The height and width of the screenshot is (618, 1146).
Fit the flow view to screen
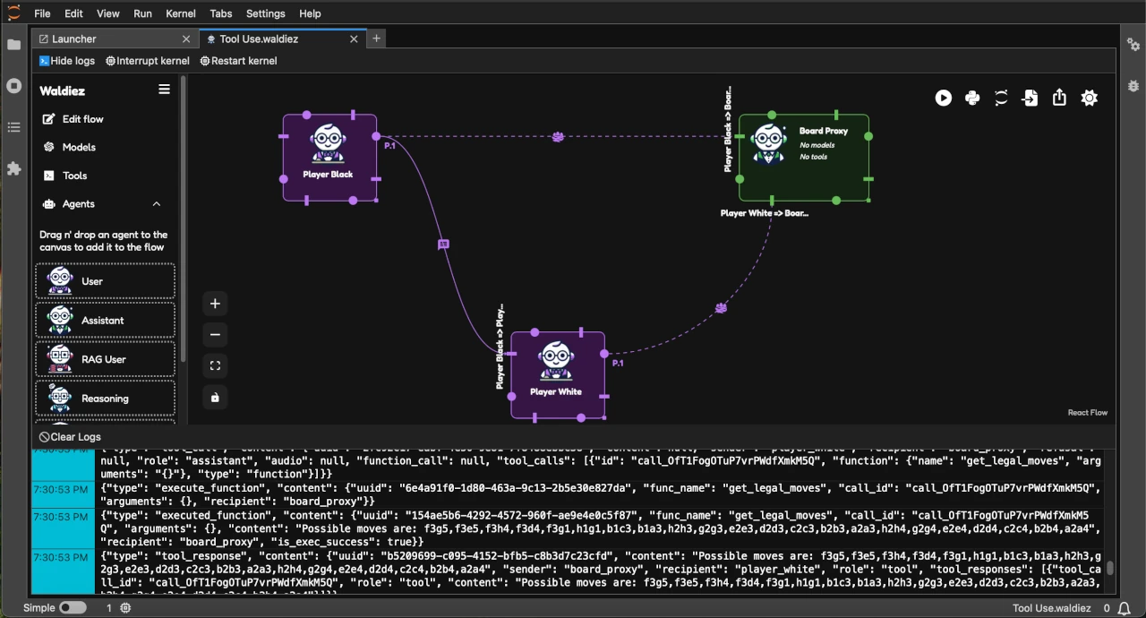(x=215, y=365)
